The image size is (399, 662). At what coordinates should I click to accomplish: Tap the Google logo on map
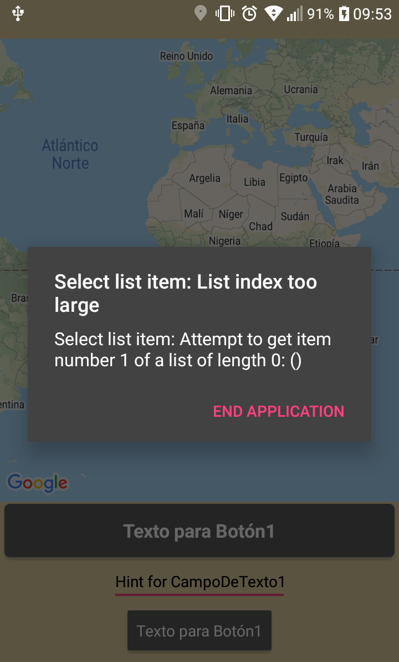[x=38, y=483]
